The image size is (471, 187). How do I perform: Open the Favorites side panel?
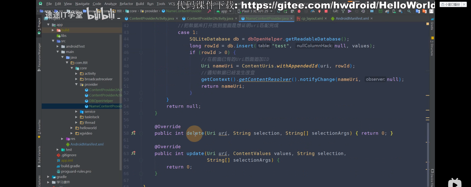click(x=39, y=128)
